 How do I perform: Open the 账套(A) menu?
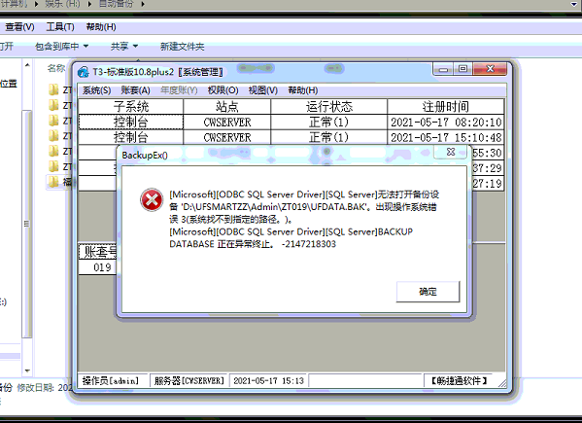coord(135,90)
